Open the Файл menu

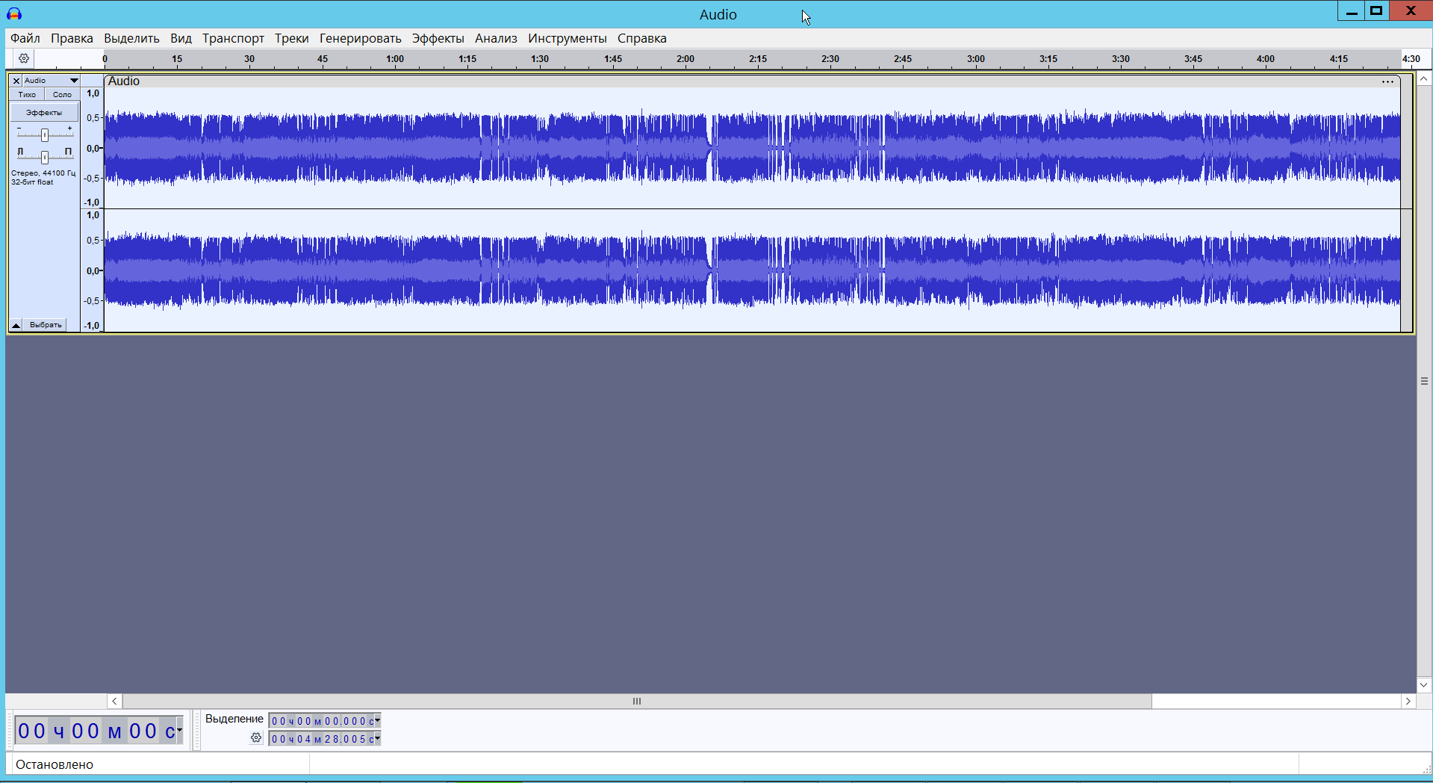25,38
